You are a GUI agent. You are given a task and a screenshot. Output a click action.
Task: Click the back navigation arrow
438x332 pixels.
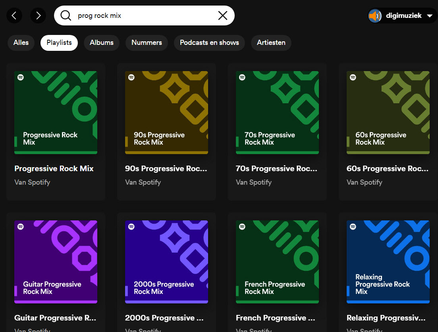point(14,15)
